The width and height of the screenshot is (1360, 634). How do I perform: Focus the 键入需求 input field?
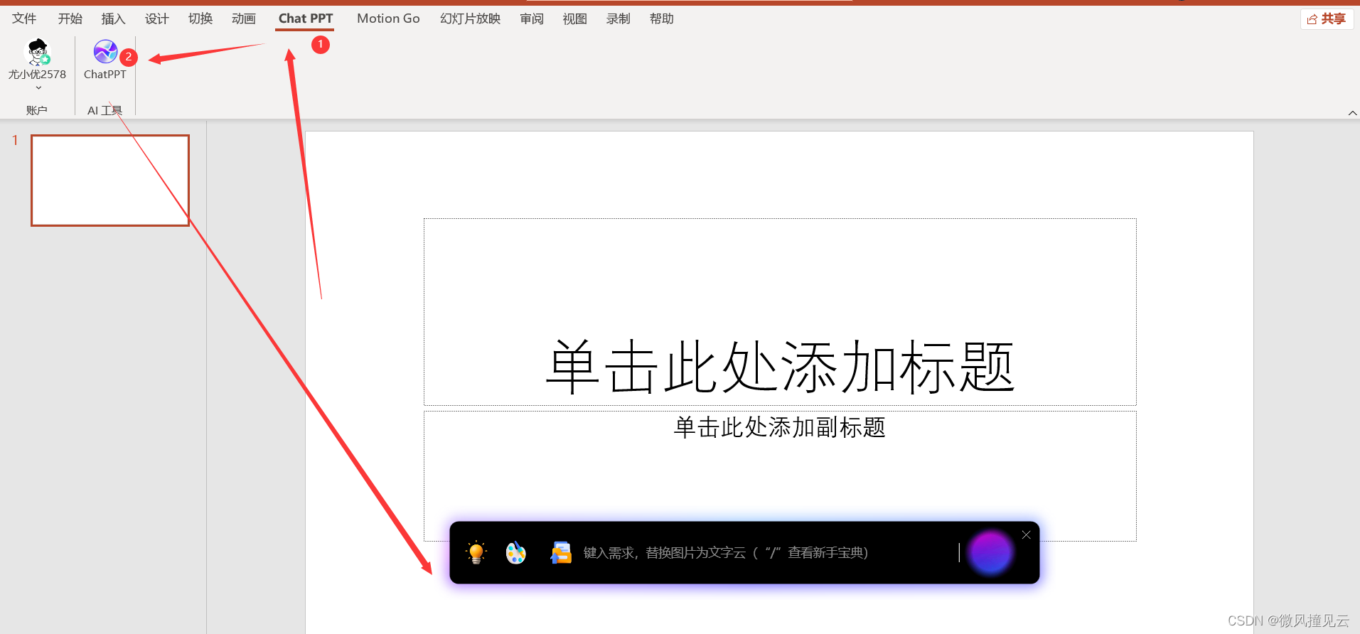769,553
